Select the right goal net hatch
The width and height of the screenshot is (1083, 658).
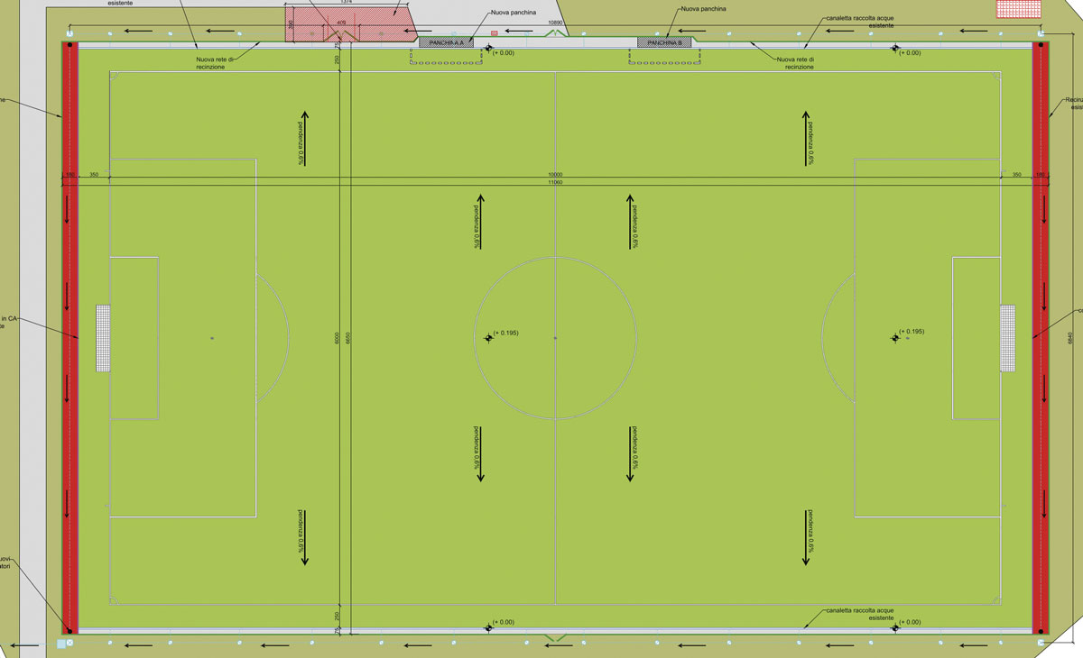pos(1007,338)
